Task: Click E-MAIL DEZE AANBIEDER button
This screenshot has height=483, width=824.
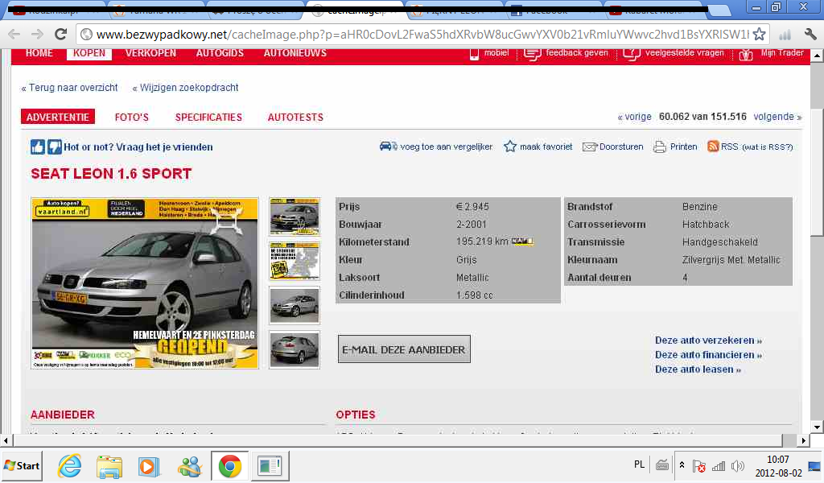Action: coord(404,349)
